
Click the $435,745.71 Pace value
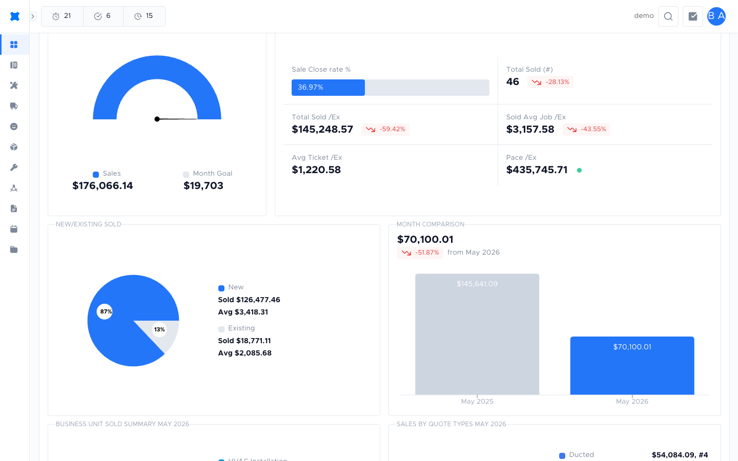pos(537,170)
